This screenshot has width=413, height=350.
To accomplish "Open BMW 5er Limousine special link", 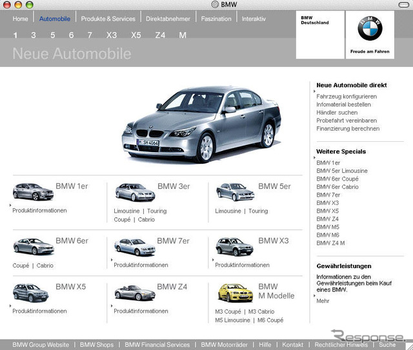I will [342, 171].
